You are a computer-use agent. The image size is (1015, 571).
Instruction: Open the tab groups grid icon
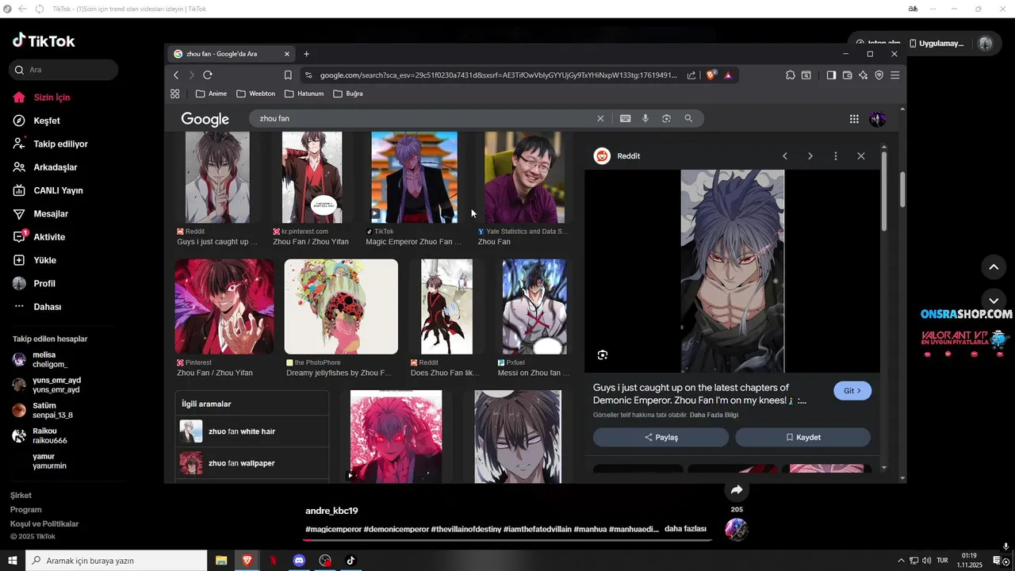coord(175,94)
